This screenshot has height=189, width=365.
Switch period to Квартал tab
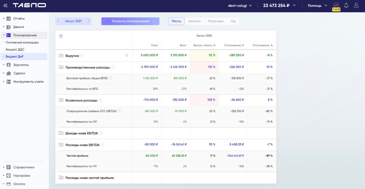pos(194,21)
